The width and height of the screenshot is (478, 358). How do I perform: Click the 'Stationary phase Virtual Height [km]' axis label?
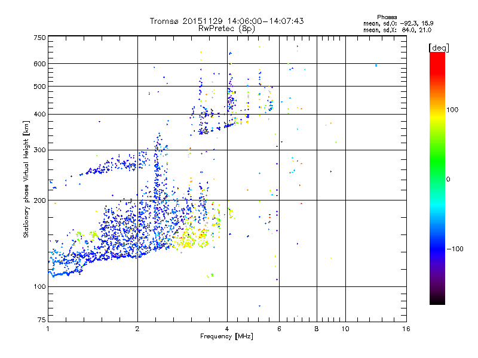coord(26,179)
